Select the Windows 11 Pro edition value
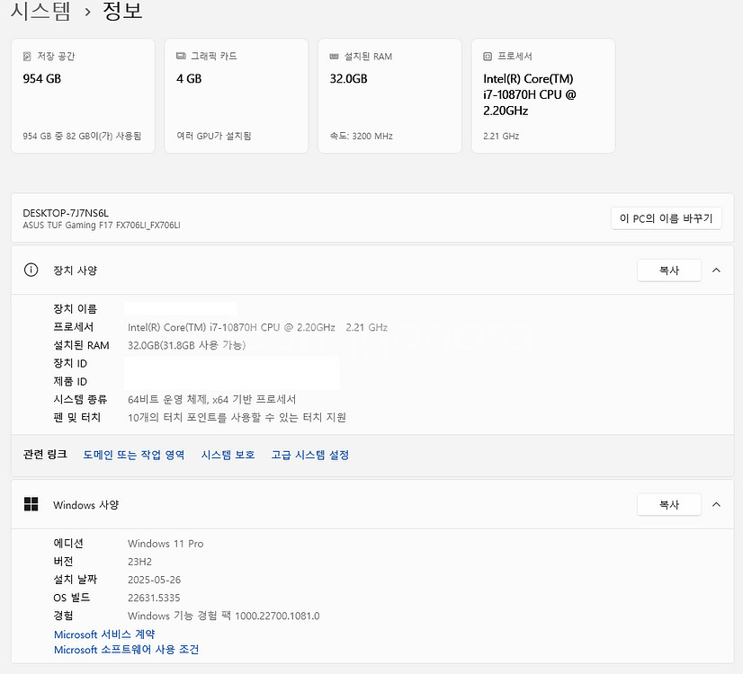This screenshot has height=674, width=743. click(x=166, y=544)
